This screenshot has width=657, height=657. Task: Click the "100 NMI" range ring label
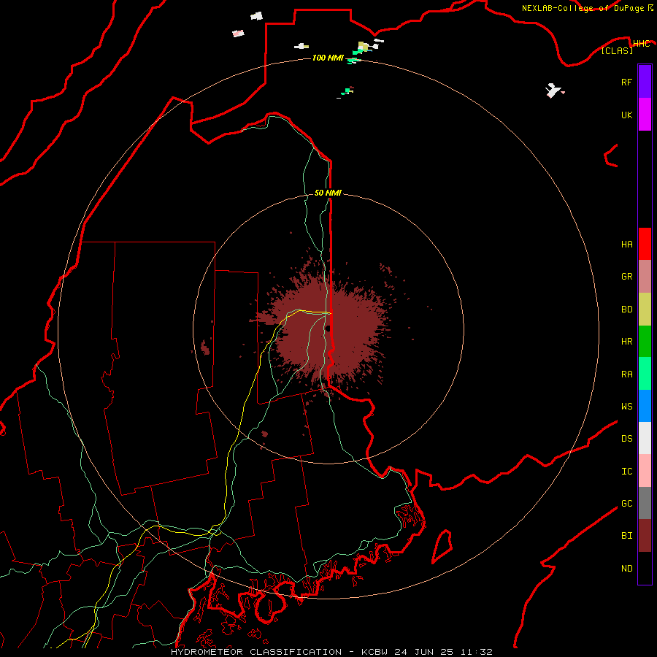(328, 58)
